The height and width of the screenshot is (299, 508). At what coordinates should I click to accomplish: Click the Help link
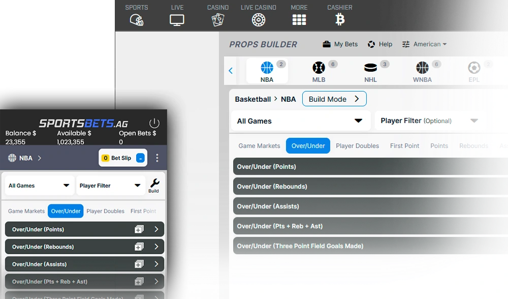point(386,44)
